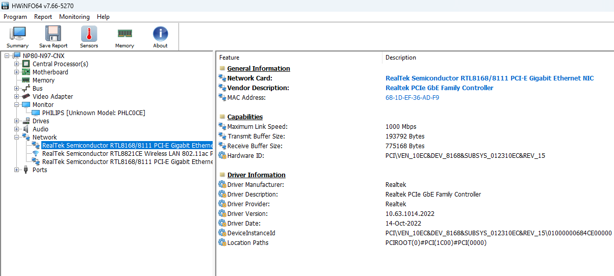Click the MAC address 68-1D-EF-36-AD-F9

412,97
